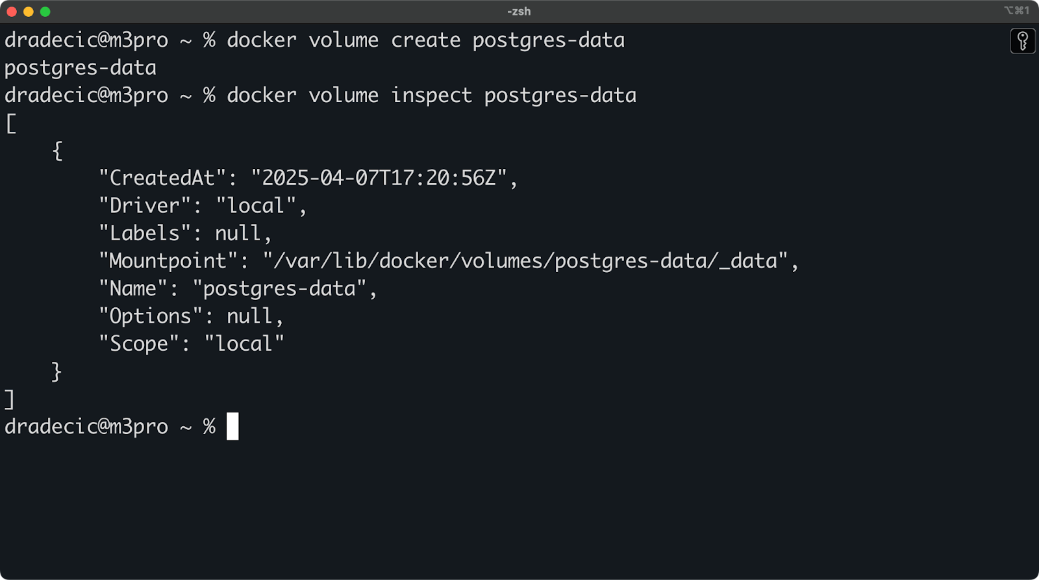Click the postgres-data output line
This screenshot has height=580, width=1039.
(81, 68)
